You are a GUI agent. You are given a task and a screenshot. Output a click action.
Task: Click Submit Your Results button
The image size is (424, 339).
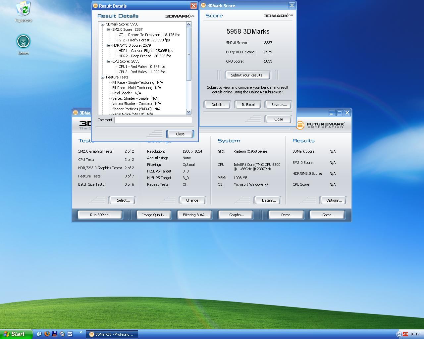[248, 75]
